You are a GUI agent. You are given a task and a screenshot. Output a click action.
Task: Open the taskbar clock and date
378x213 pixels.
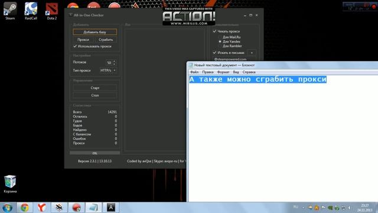pos(365,208)
